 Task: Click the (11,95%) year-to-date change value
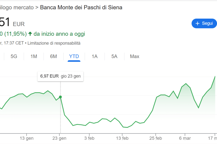[15, 34]
